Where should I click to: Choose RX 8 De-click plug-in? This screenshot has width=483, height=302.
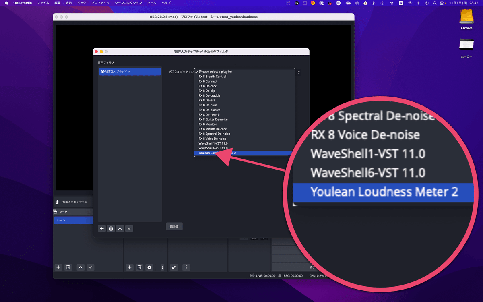(x=244, y=86)
